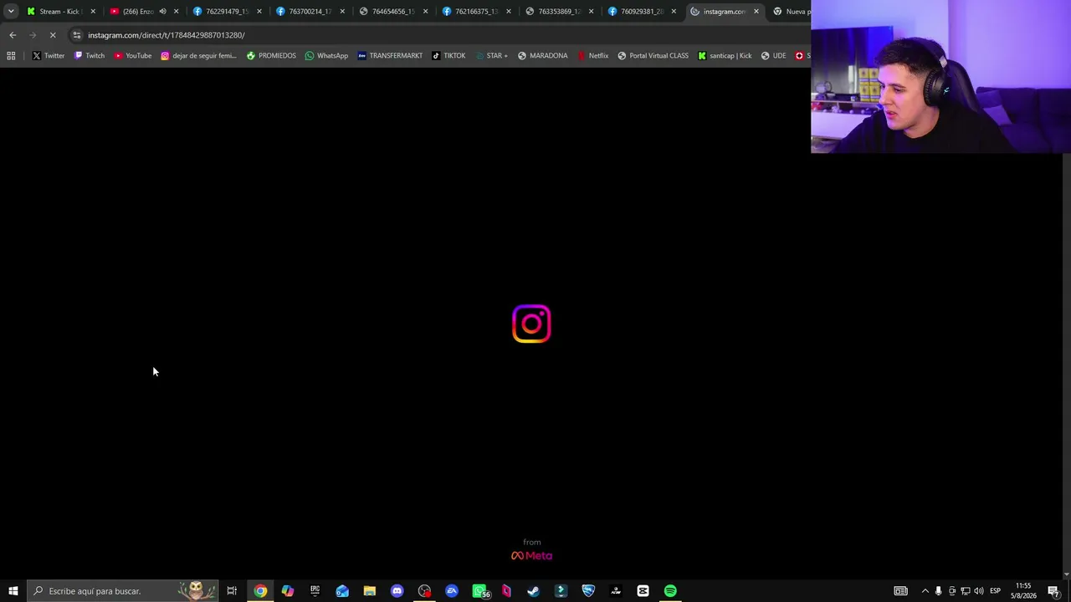The width and height of the screenshot is (1071, 602).
Task: Open the OBS Studio taskbar icon
Action: point(424,591)
